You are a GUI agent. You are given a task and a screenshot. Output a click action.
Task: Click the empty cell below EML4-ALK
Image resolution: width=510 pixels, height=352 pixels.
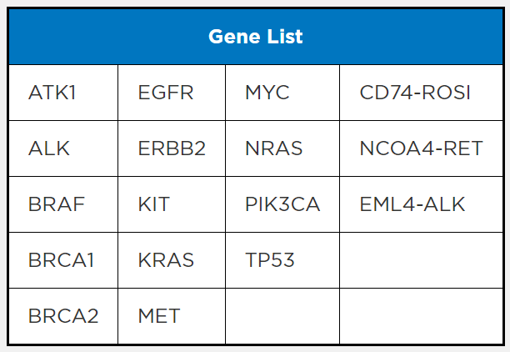pos(421,260)
